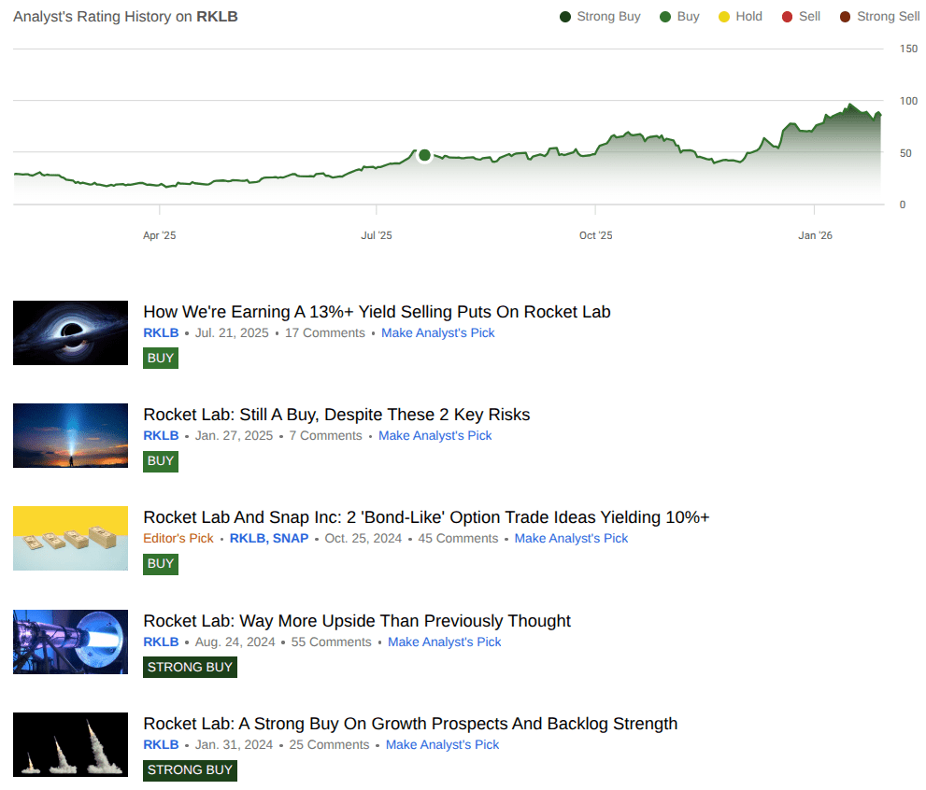Open the rocket engine article thumbnail
Image resolution: width=926 pixels, height=790 pixels.
click(x=70, y=642)
